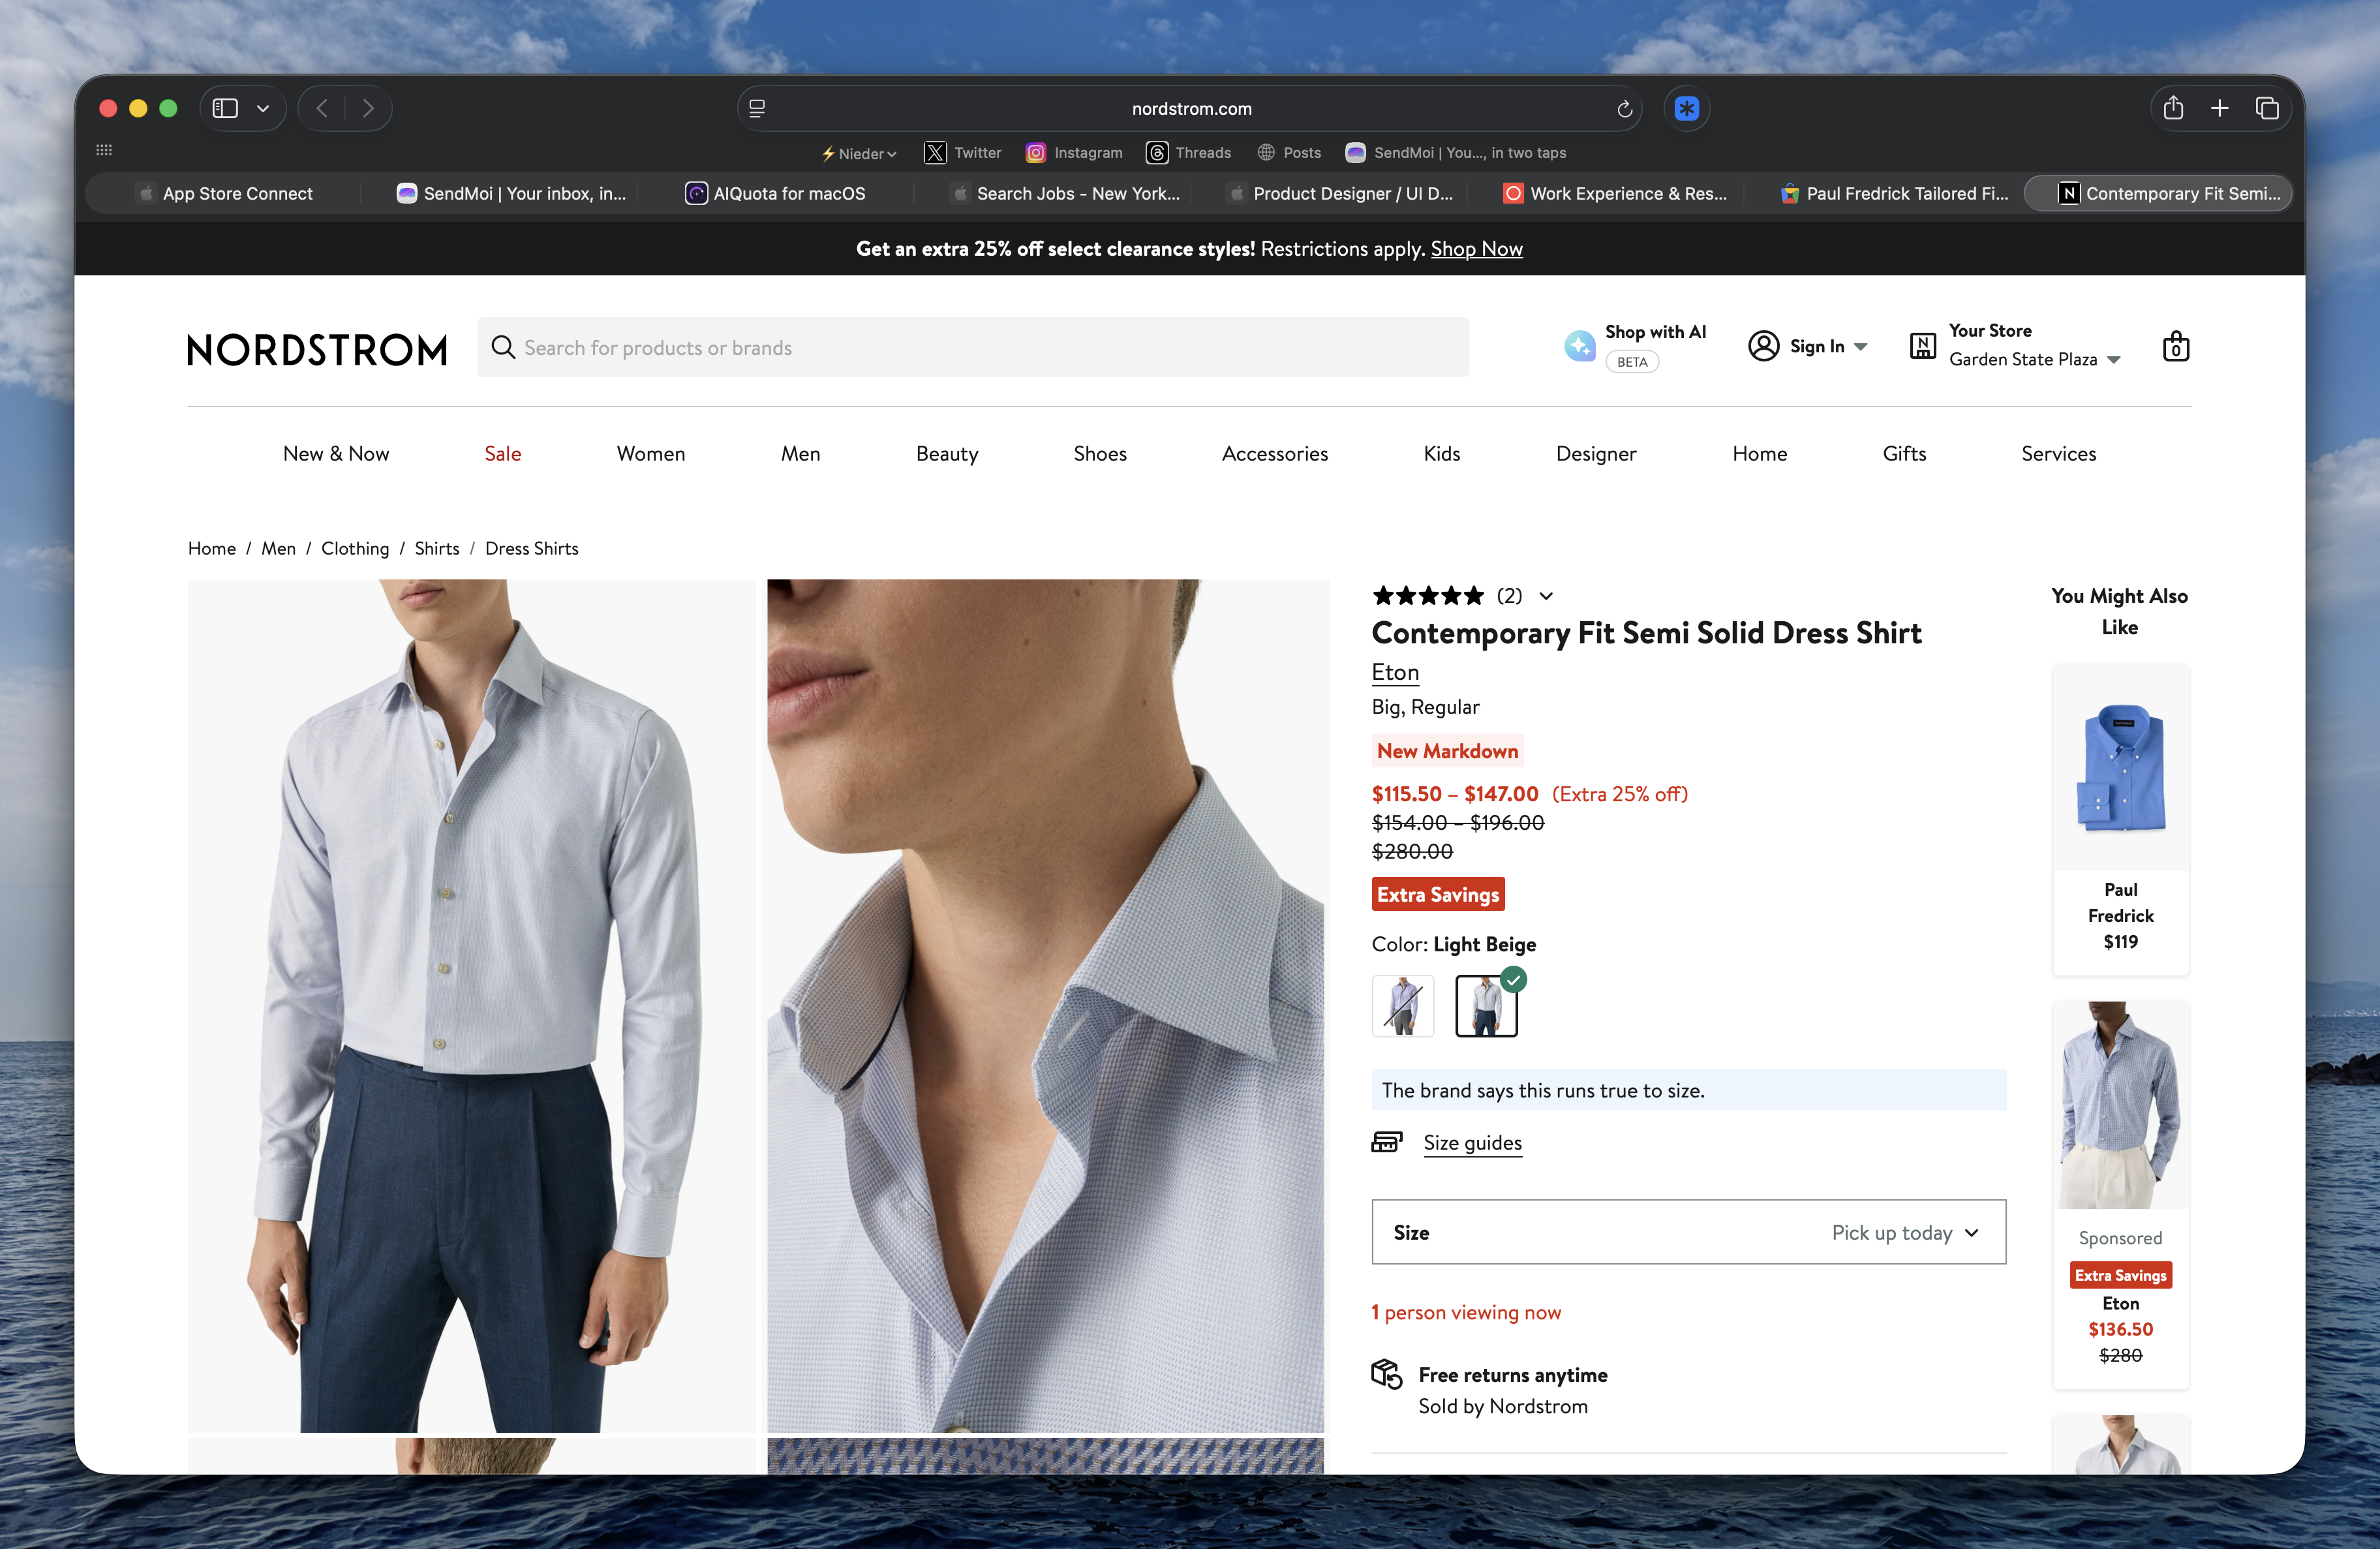The width and height of the screenshot is (2380, 1549).
Task: Go forward with Safari's forward arrow
Action: point(368,108)
